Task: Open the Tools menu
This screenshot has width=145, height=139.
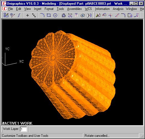Action: (60, 9)
